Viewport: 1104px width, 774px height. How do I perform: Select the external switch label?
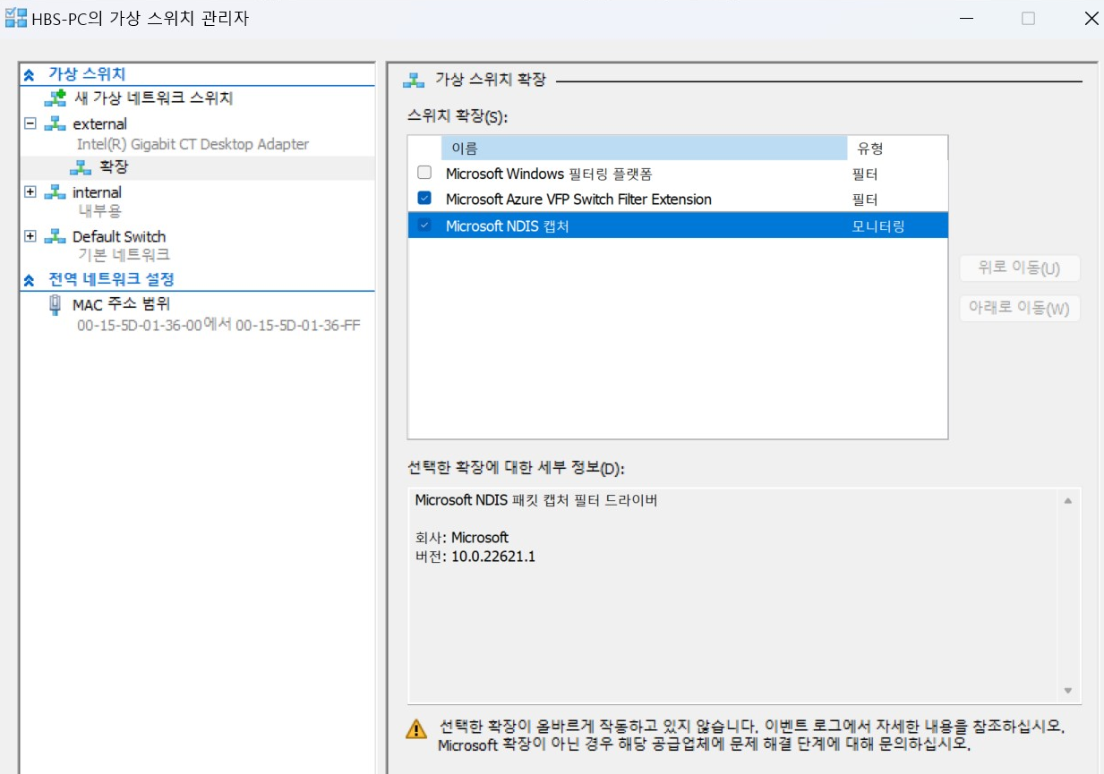(x=99, y=123)
